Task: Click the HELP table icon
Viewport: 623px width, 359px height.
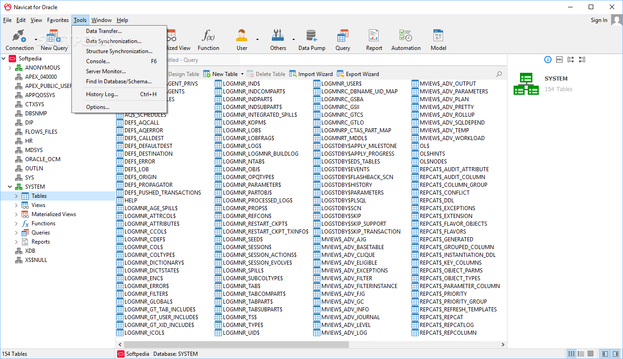Action: coord(120,201)
